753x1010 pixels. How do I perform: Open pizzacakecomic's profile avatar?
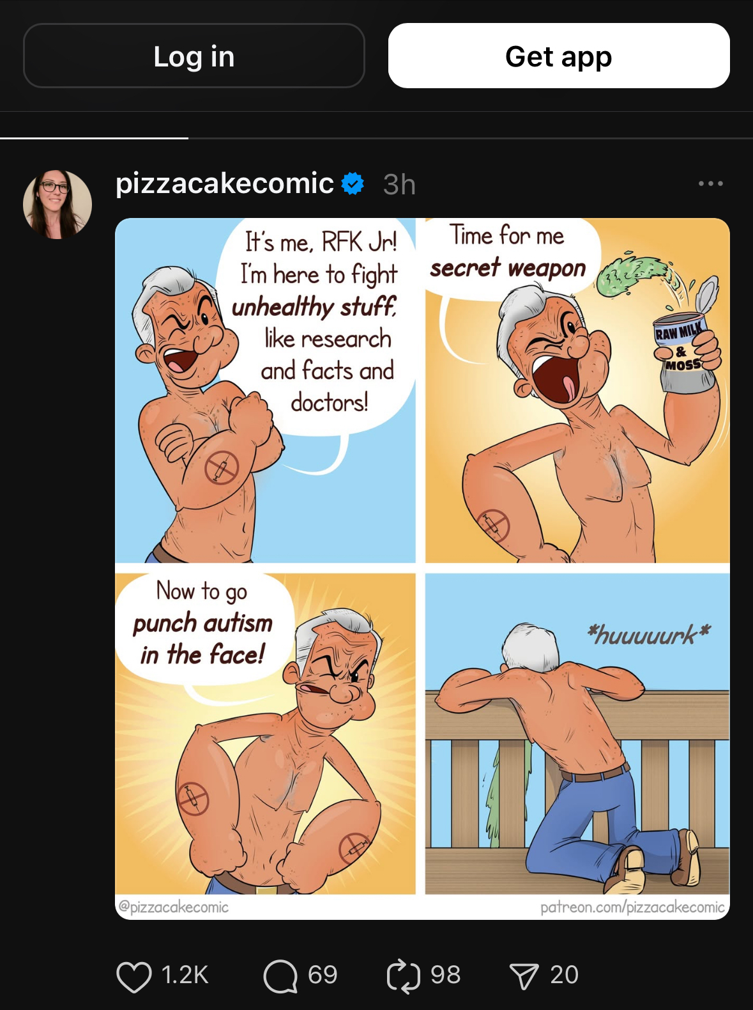click(57, 205)
